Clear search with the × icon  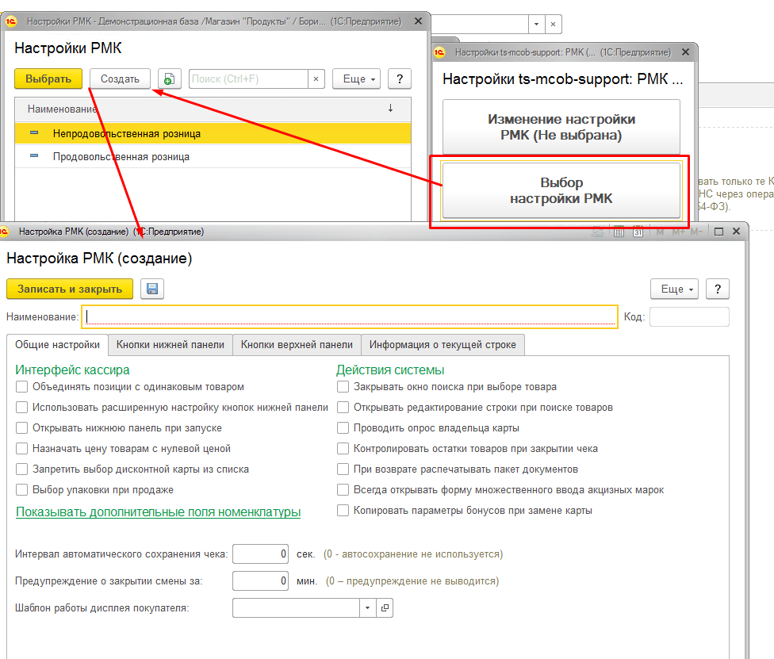coord(316,79)
